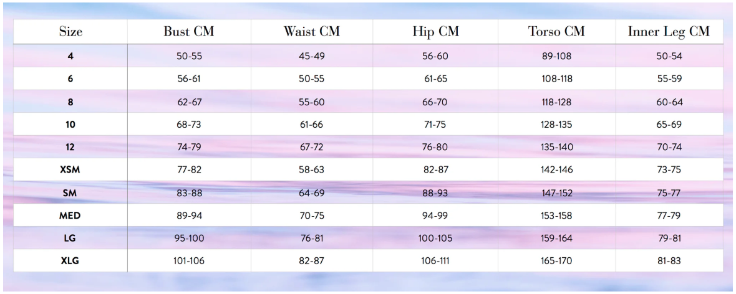Viewport: 736px width, 294px height.
Task: Click the 142-146 torso measurement cell
Action: 556,169
